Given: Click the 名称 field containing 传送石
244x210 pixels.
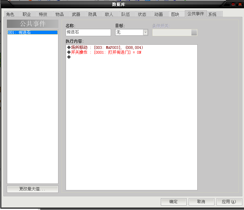Looking at the screenshot, I should [x=88, y=32].
